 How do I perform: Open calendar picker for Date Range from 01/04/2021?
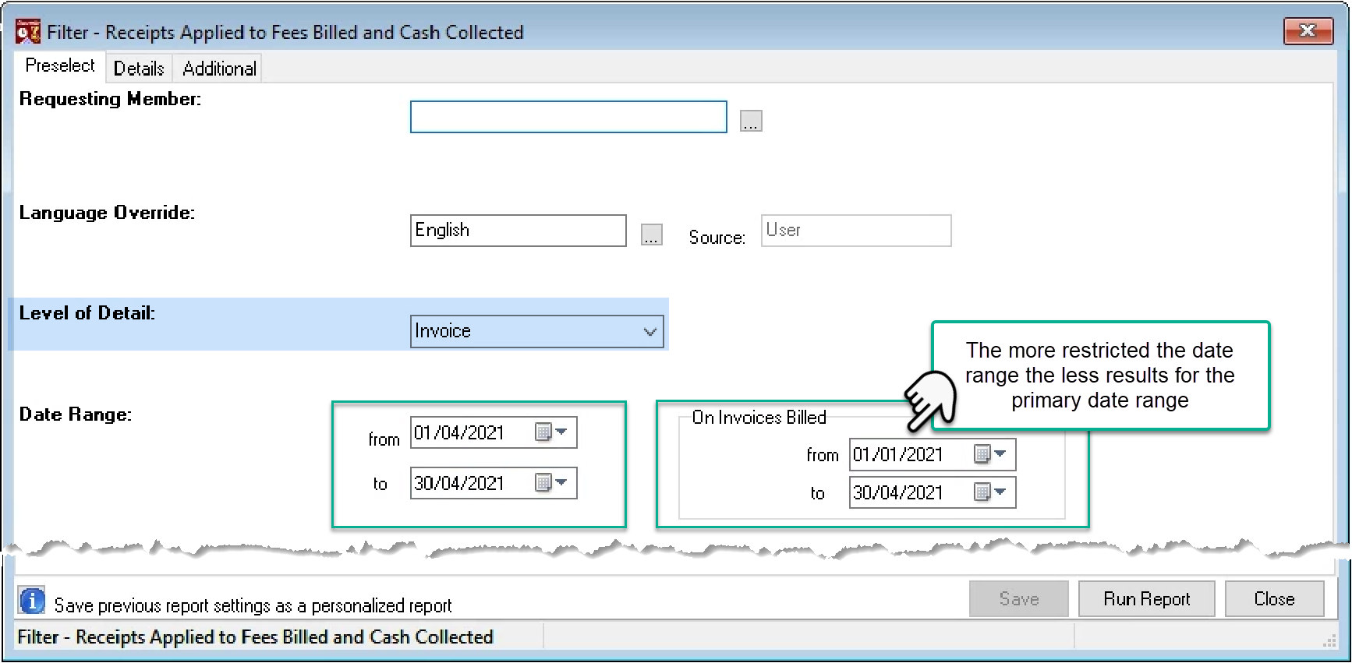tap(551, 432)
